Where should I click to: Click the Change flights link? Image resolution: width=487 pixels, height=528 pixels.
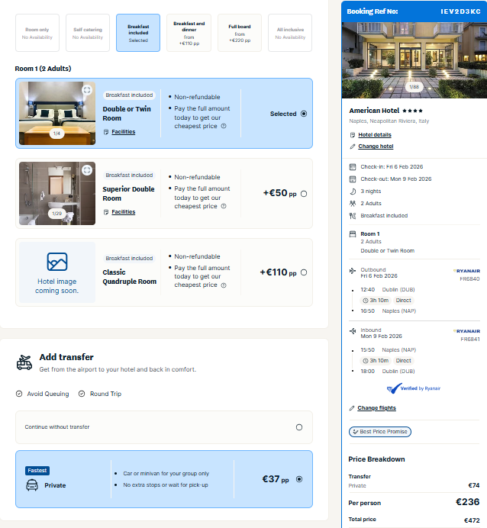(376, 408)
